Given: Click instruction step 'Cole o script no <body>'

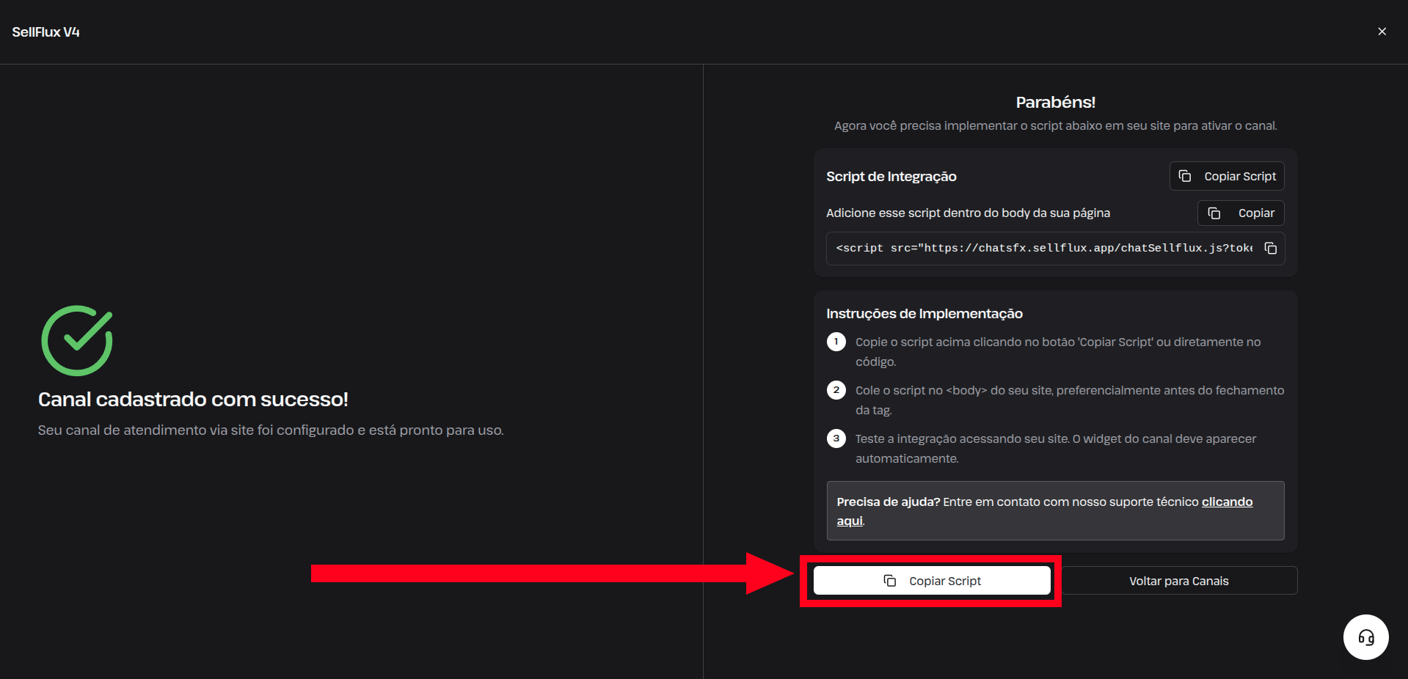Looking at the screenshot, I should [1070, 400].
